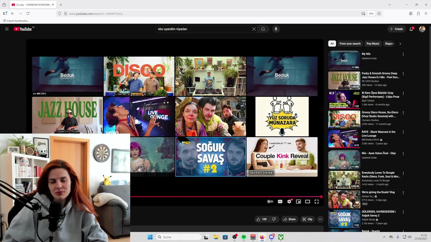This screenshot has height=242, width=431.
Task: Play the YÜZ SORUDA MÜNAZARA endscreen suggestion
Action: pos(282,116)
